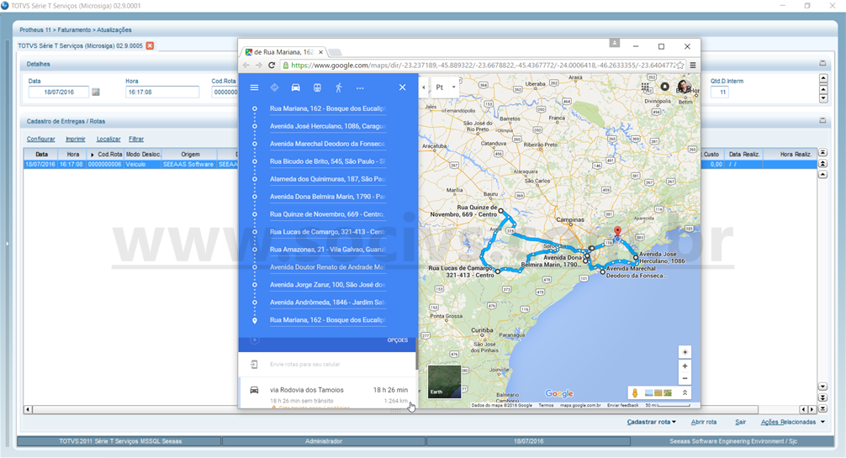
Task: Click the Avenida José Herculano, 1086 waypoint
Action: point(328,126)
